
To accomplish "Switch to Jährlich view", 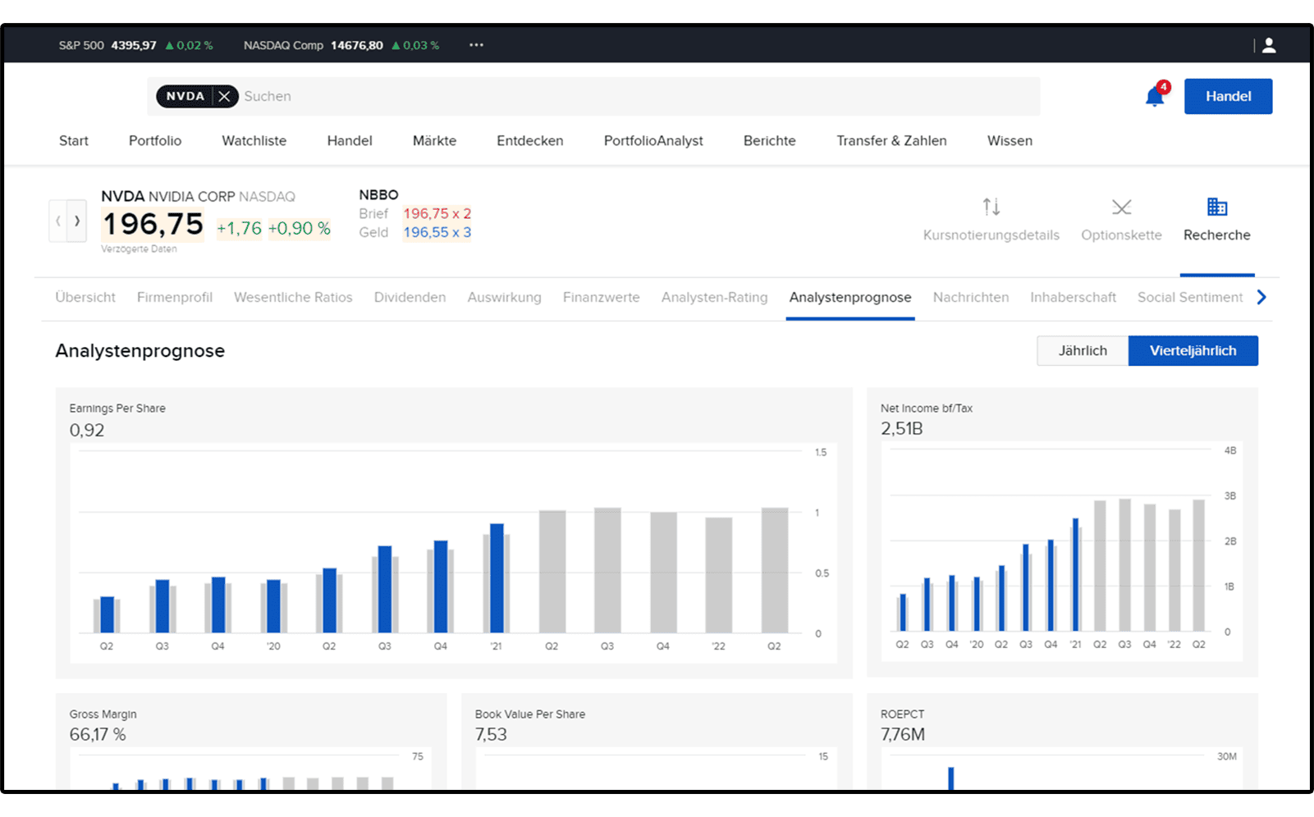I will (1083, 350).
